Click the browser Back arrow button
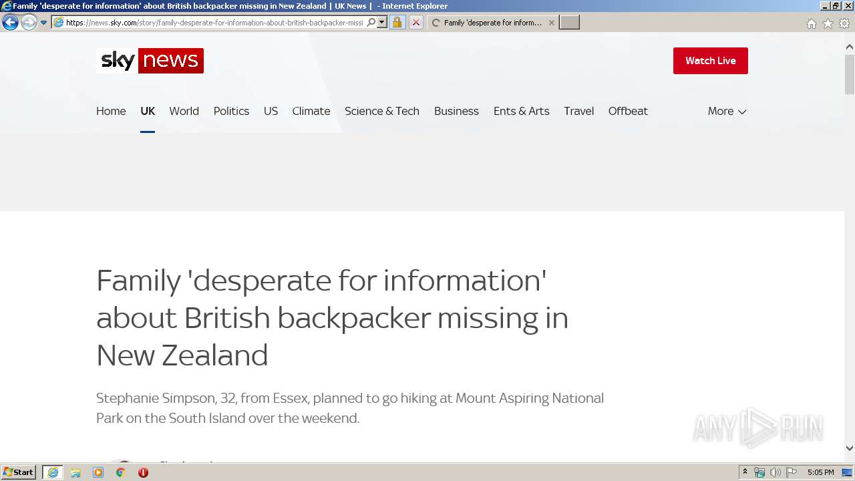 point(10,23)
